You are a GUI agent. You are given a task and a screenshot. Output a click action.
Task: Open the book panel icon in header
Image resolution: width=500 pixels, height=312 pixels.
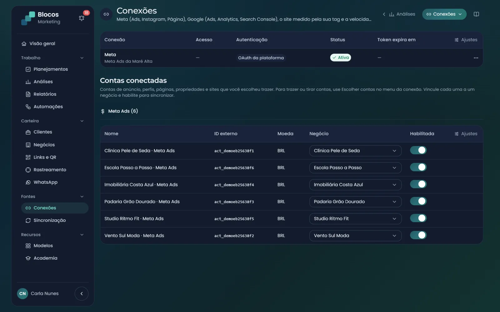476,14
